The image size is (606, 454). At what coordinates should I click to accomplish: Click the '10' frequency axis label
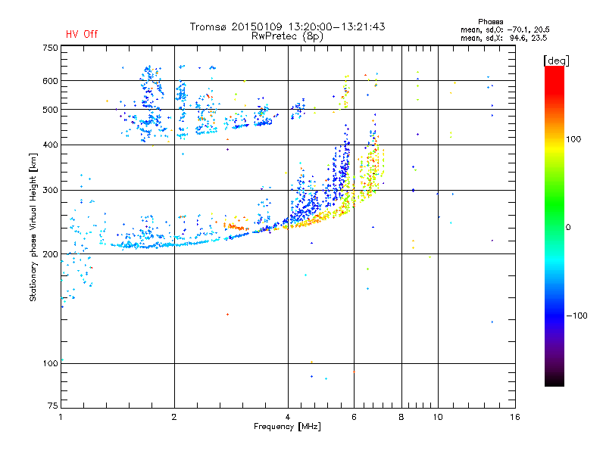click(x=438, y=417)
